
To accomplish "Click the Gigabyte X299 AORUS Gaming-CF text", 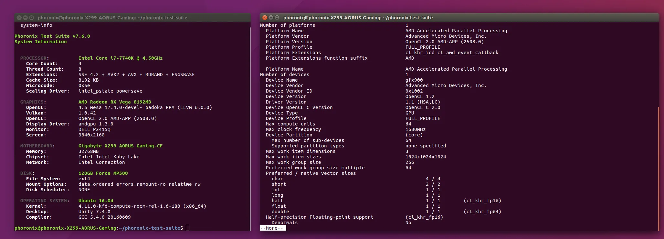I will click(120, 146).
